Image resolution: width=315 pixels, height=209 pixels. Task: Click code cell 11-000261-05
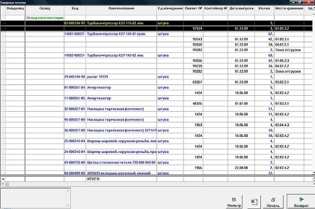pyautogui.click(x=75, y=98)
